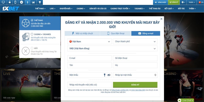Expand the Chọn thành phố city dropdown
Screen dimensions: 204x102
[x=135, y=41]
